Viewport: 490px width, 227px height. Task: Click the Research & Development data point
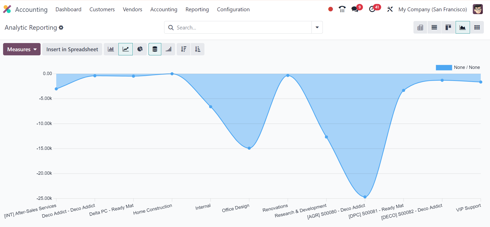(326, 137)
